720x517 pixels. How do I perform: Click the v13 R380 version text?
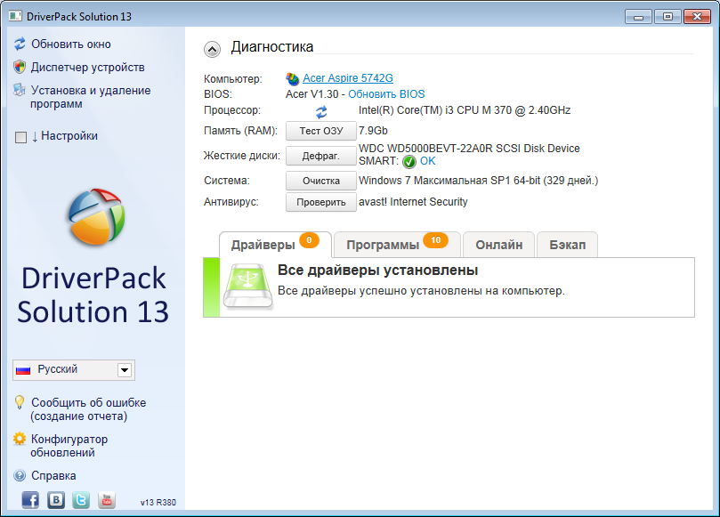click(158, 502)
